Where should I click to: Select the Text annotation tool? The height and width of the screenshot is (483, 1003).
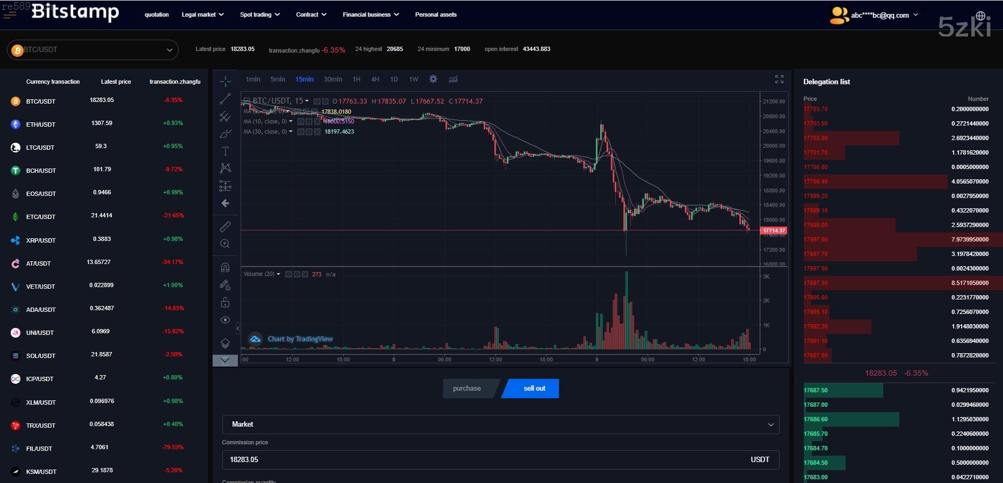coord(226,151)
